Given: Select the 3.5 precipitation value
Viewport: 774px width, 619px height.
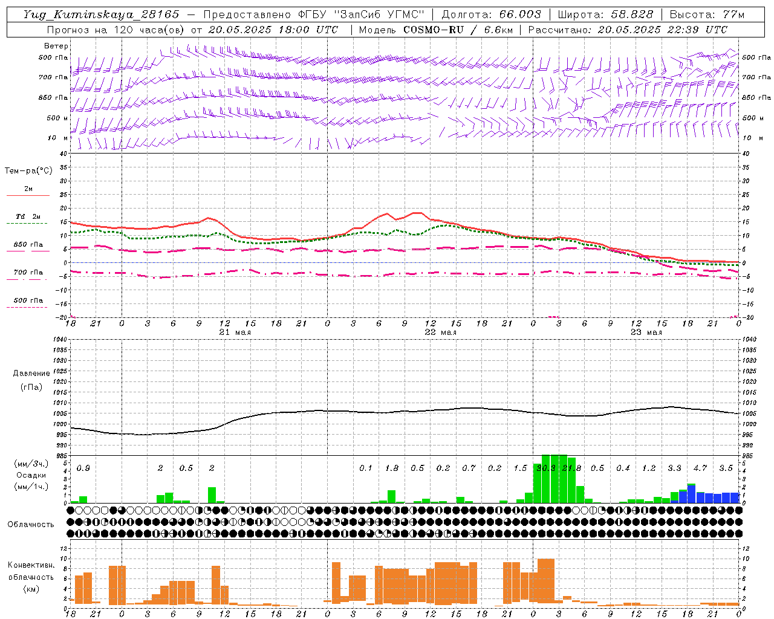Looking at the screenshot, I should point(726,468).
